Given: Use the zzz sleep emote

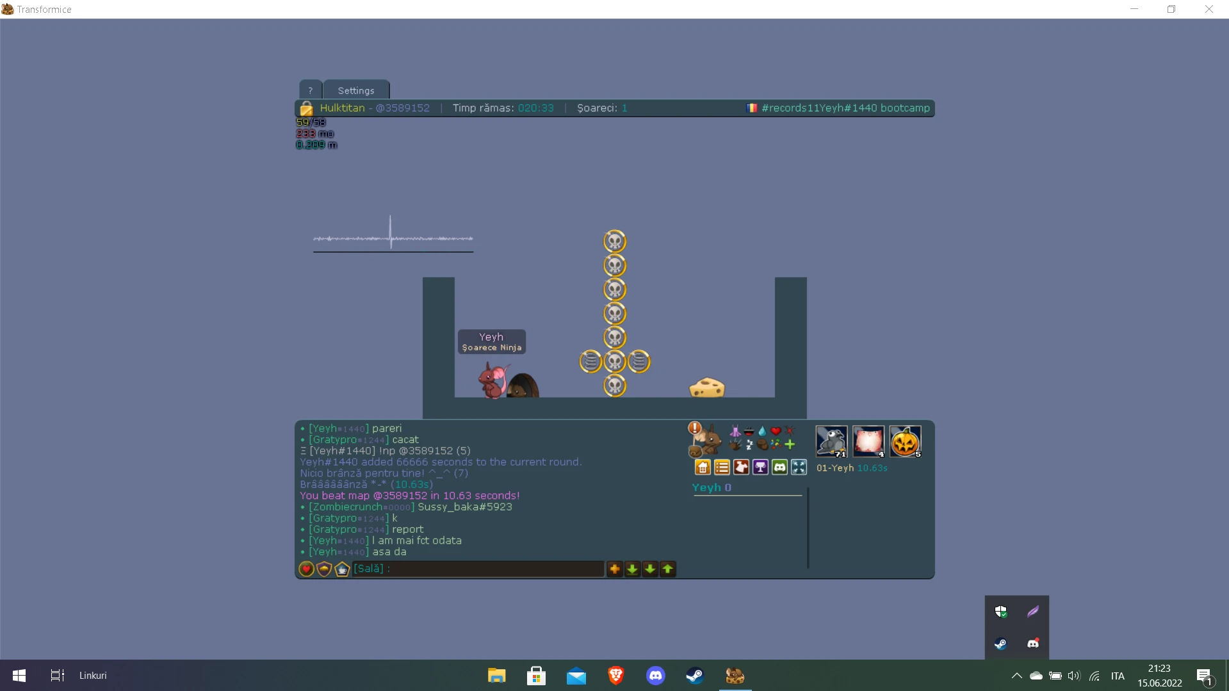Looking at the screenshot, I should point(749,444).
